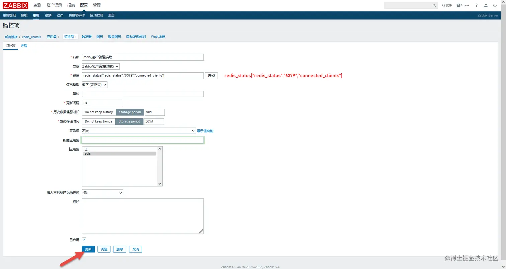
Task: Select Do not keep trends option
Action: tap(98, 121)
